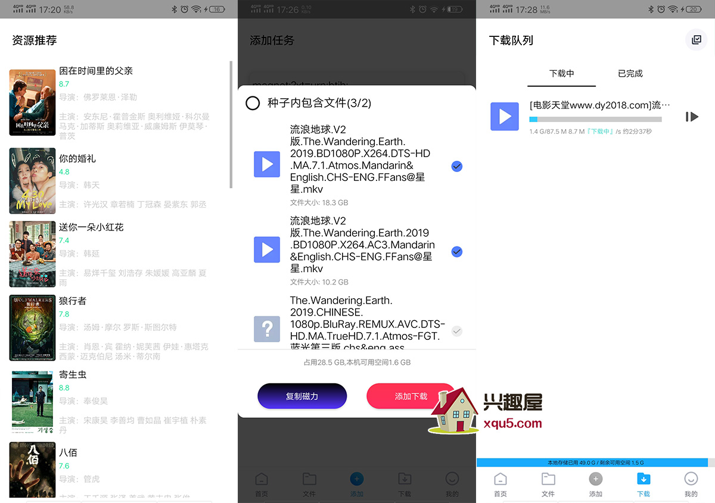Toggle pause/resume for the 电影天堂 download

pyautogui.click(x=692, y=117)
